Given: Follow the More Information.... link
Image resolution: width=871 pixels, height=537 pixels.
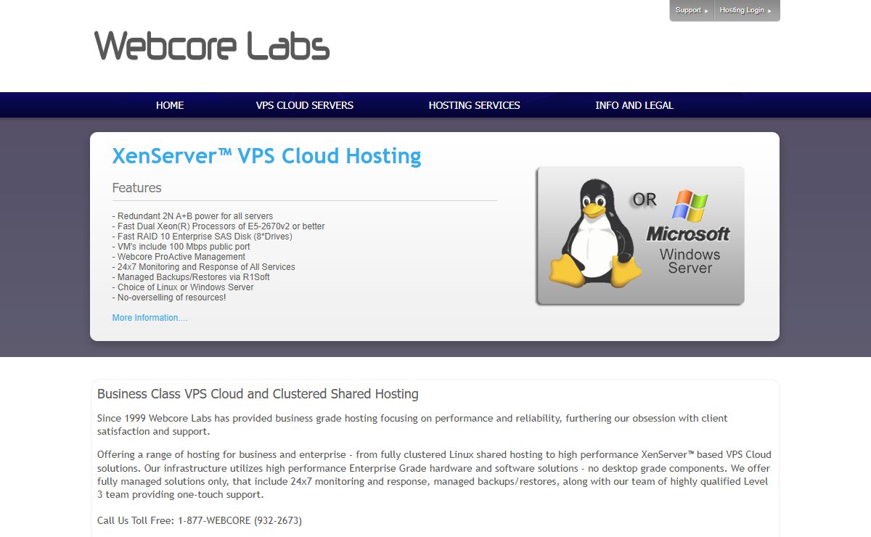Looking at the screenshot, I should (150, 318).
